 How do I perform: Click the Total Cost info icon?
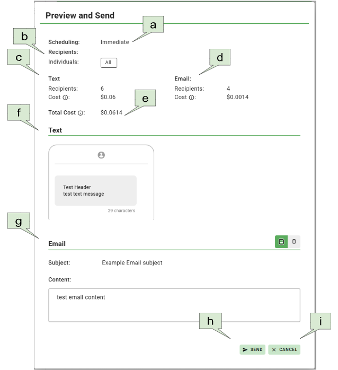pos(81,113)
